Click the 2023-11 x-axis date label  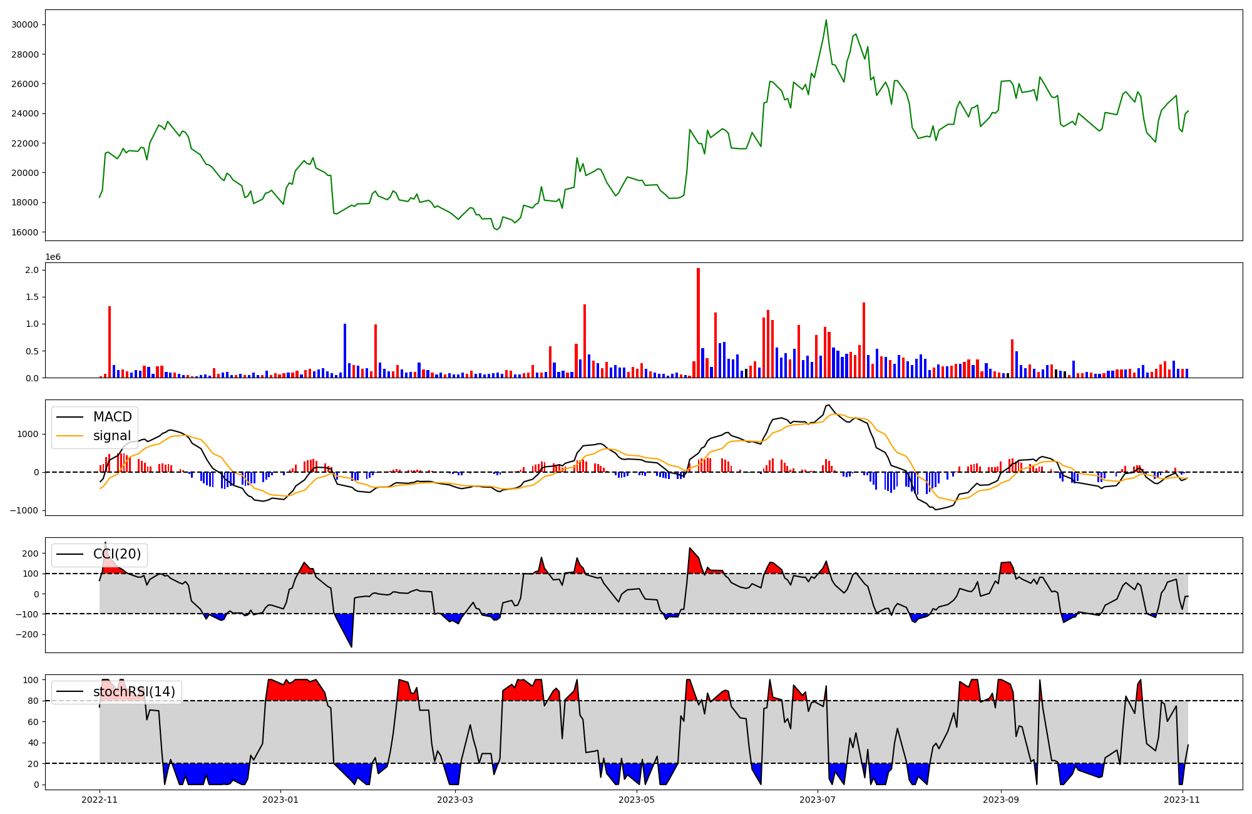(1181, 800)
